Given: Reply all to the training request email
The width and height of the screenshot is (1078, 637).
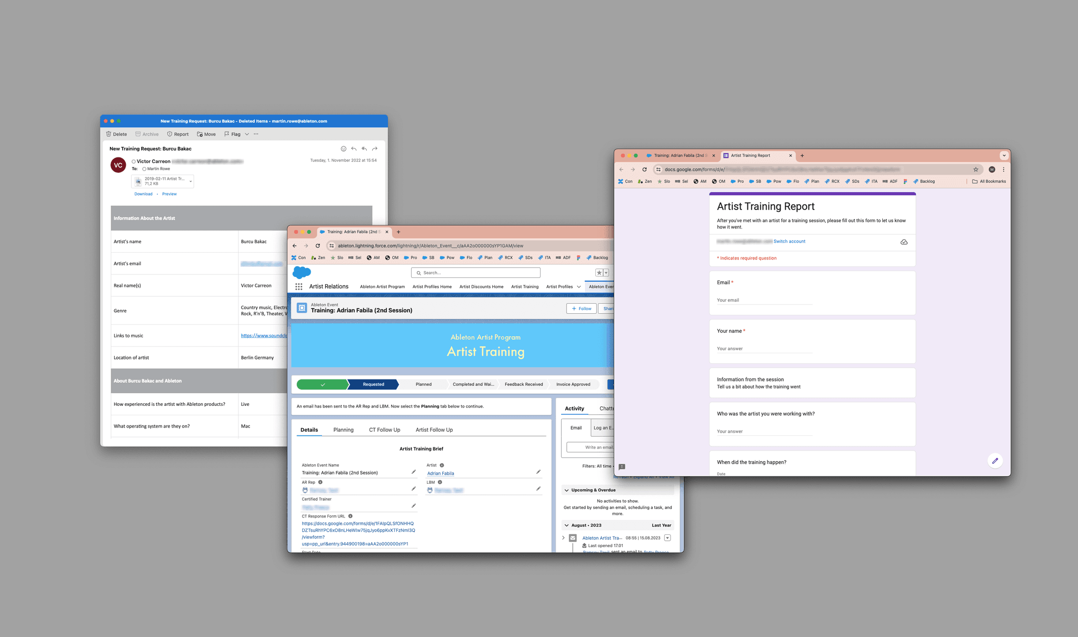Looking at the screenshot, I should pyautogui.click(x=364, y=149).
